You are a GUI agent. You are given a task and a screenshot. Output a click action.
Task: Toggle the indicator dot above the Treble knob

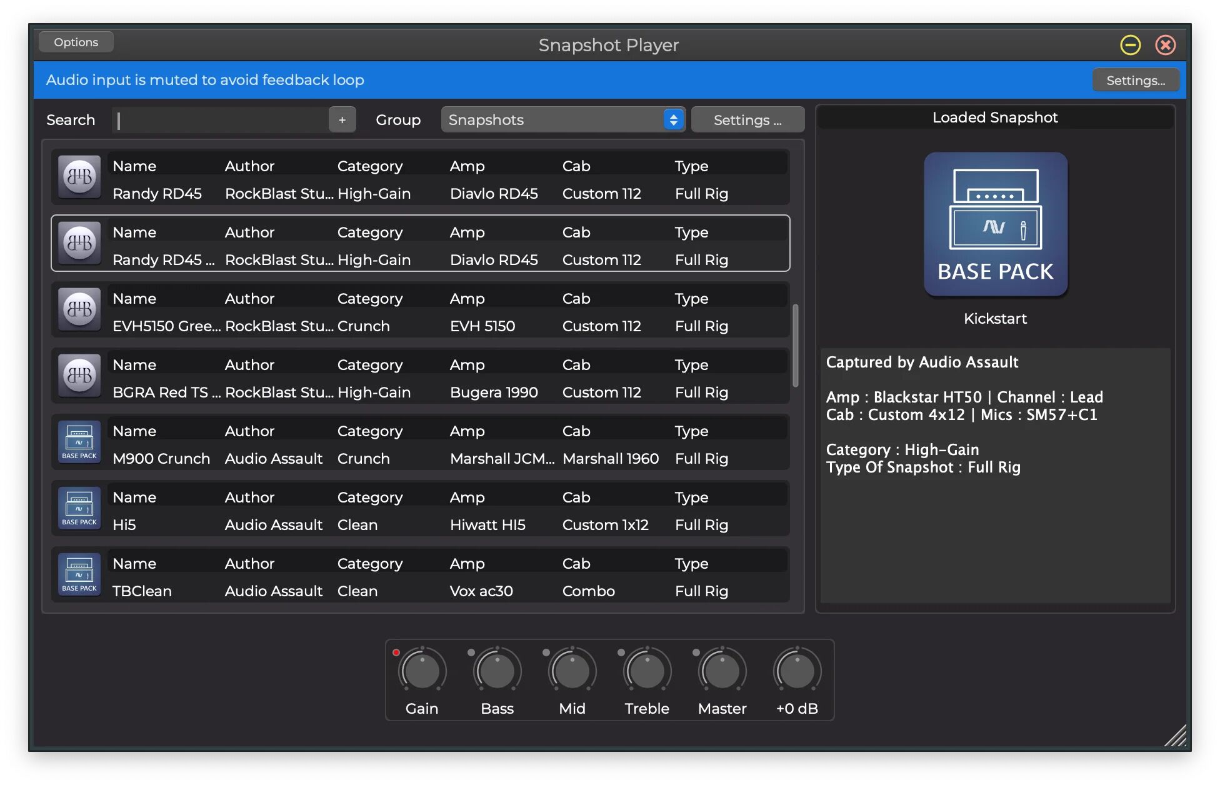[621, 651]
